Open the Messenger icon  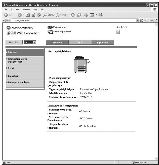(101, 15)
